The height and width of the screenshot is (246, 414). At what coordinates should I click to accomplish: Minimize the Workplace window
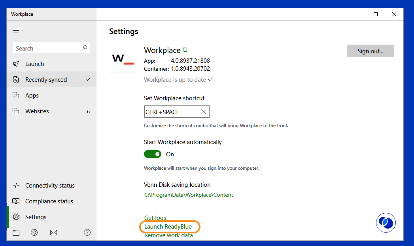[x=358, y=14]
